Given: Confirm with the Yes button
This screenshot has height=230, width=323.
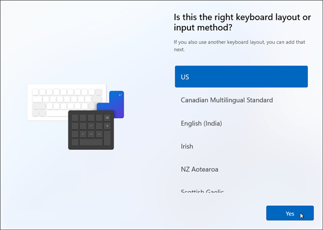Looking at the screenshot, I should coord(290,213).
